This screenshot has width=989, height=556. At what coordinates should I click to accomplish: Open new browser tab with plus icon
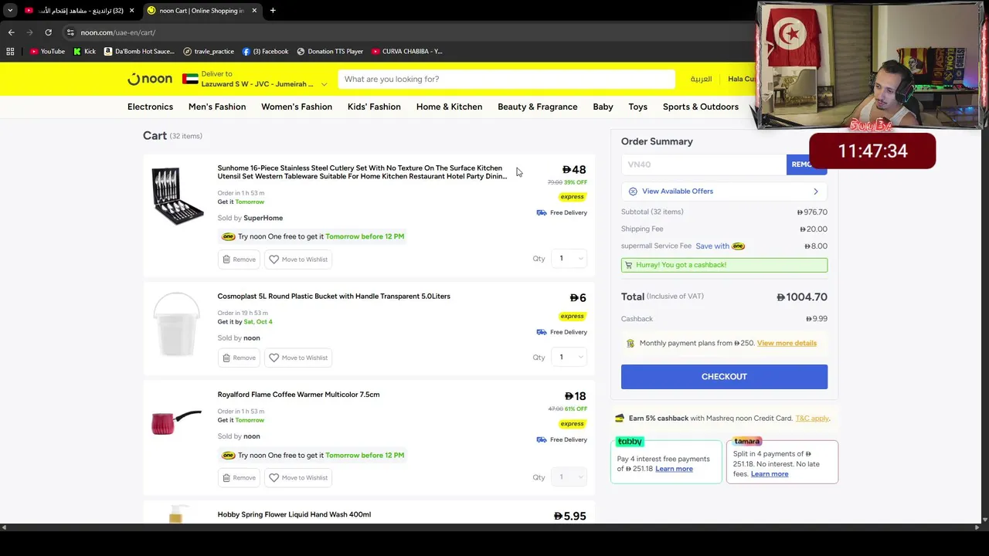(273, 11)
